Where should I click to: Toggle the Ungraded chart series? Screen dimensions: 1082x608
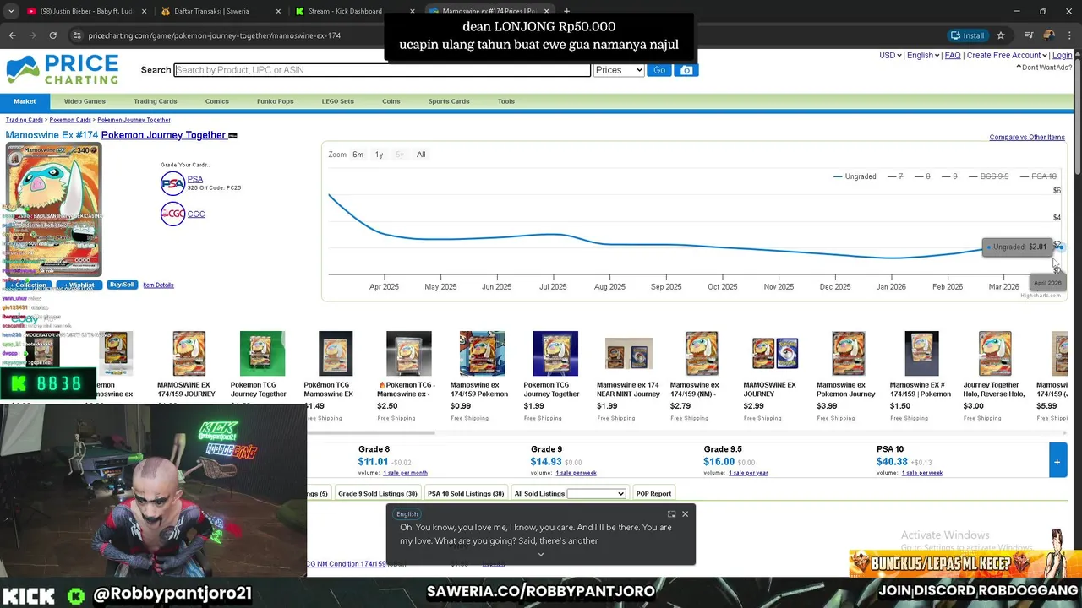click(x=855, y=176)
